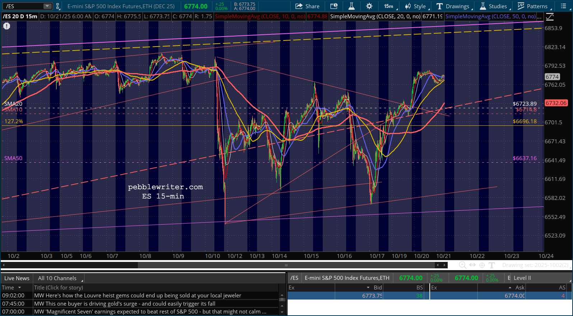Open chart settings gear icon

(369, 6)
